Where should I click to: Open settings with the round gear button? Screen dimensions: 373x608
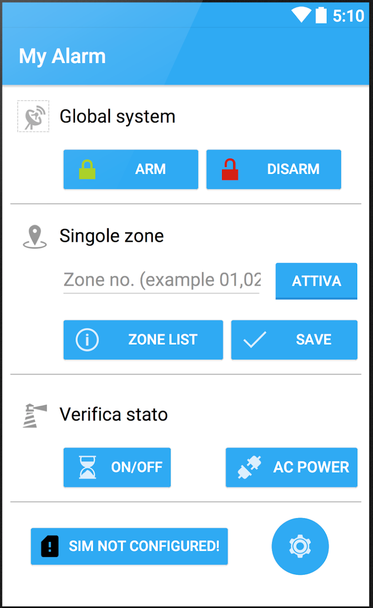(300, 546)
